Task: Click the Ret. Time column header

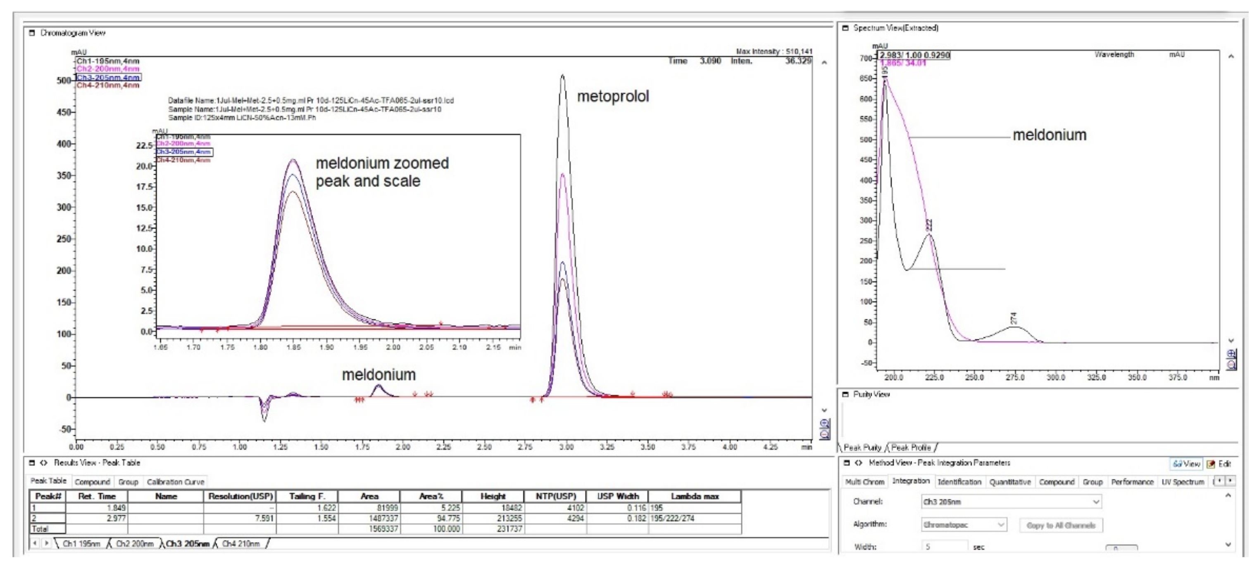Action: [x=97, y=496]
